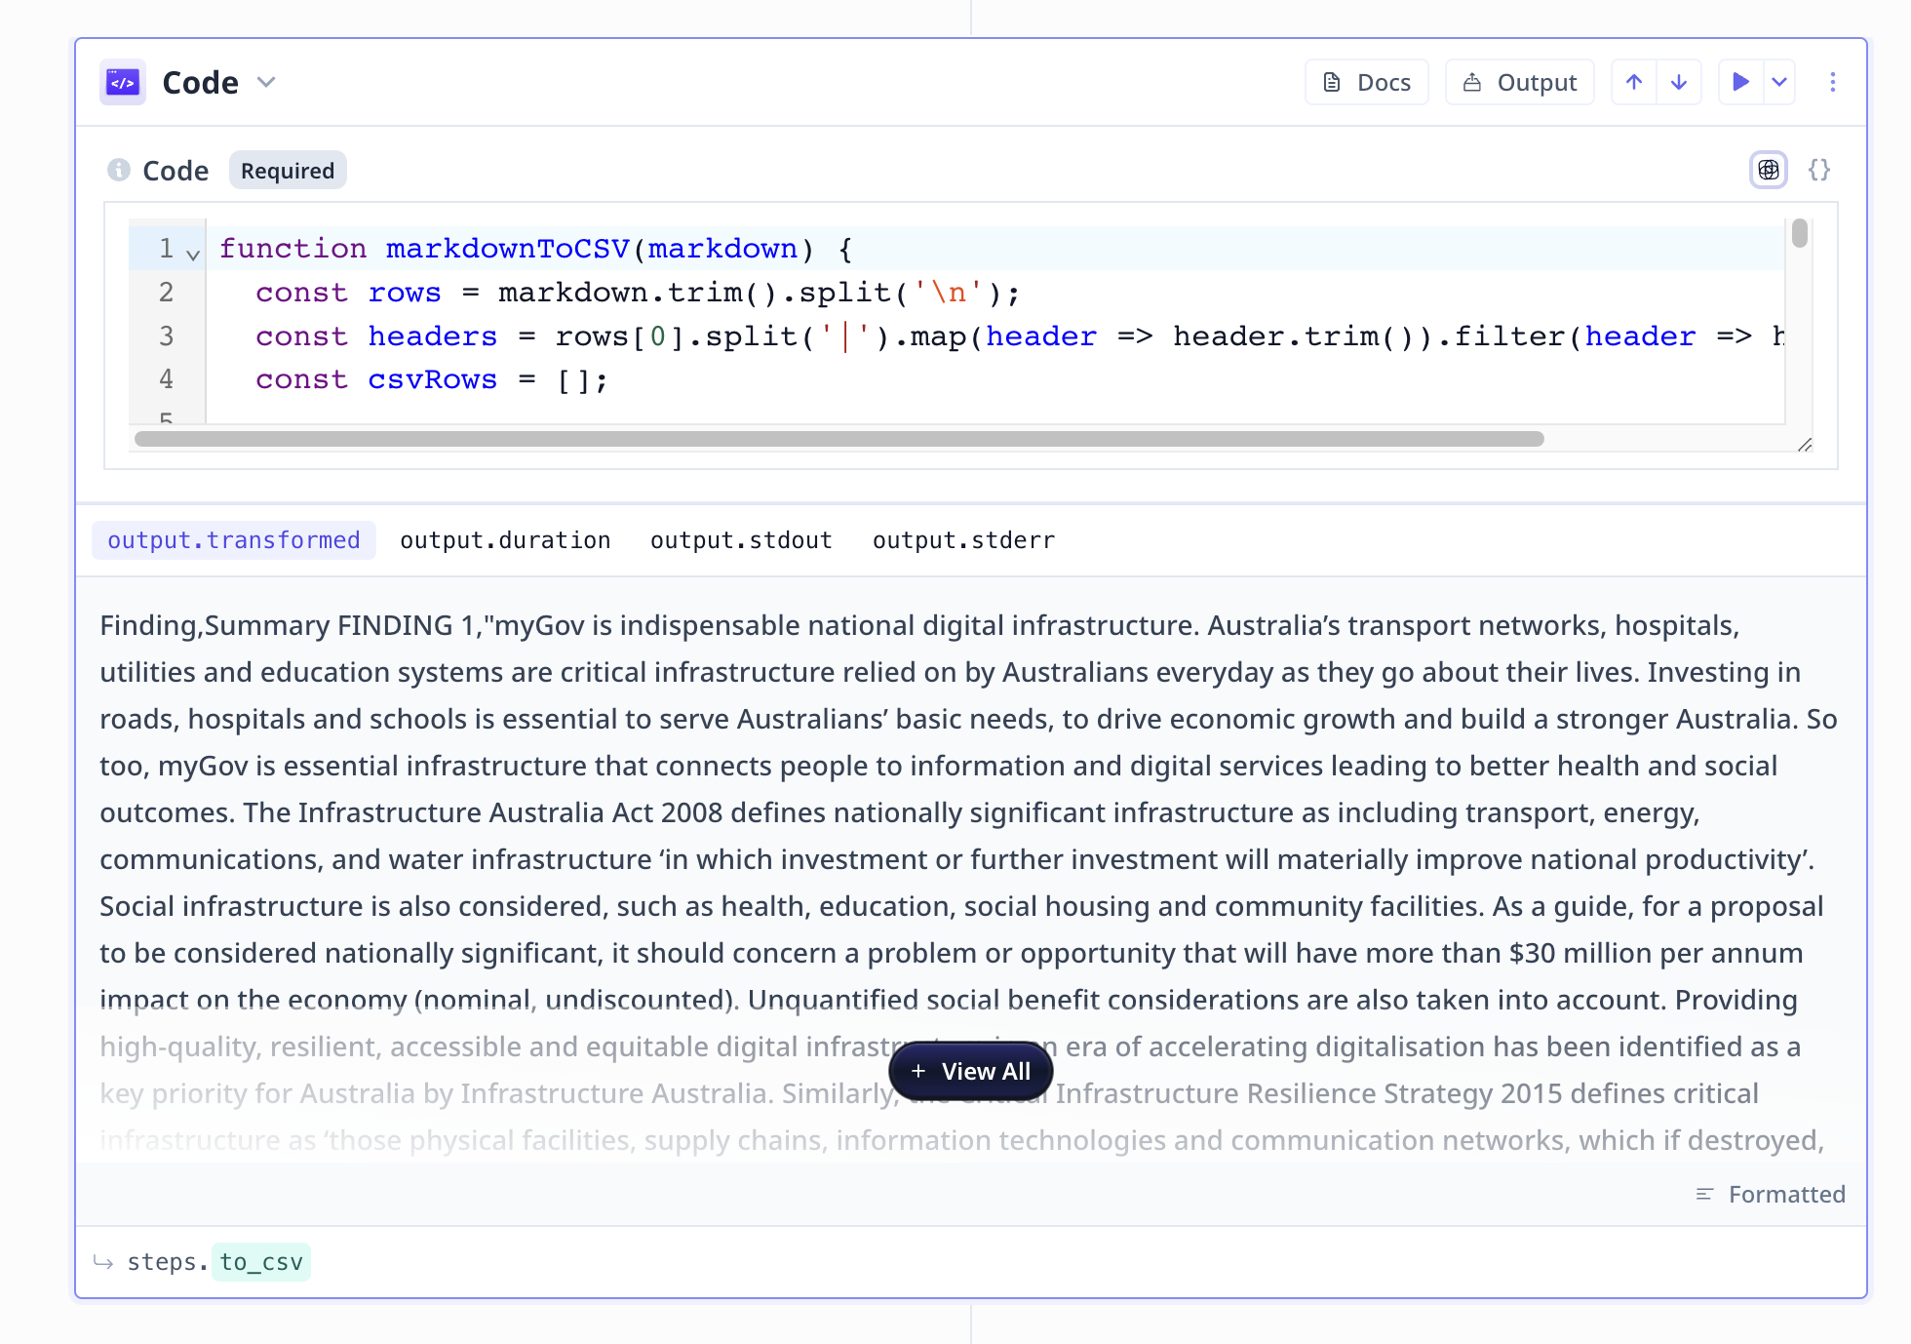Select the output.transformed tab
This screenshot has height=1344, width=1911.
point(234,540)
